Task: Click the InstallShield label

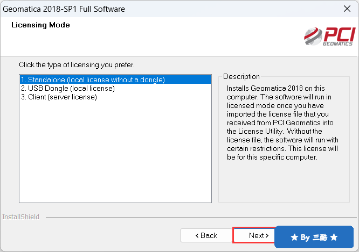Action: pyautogui.click(x=21, y=217)
